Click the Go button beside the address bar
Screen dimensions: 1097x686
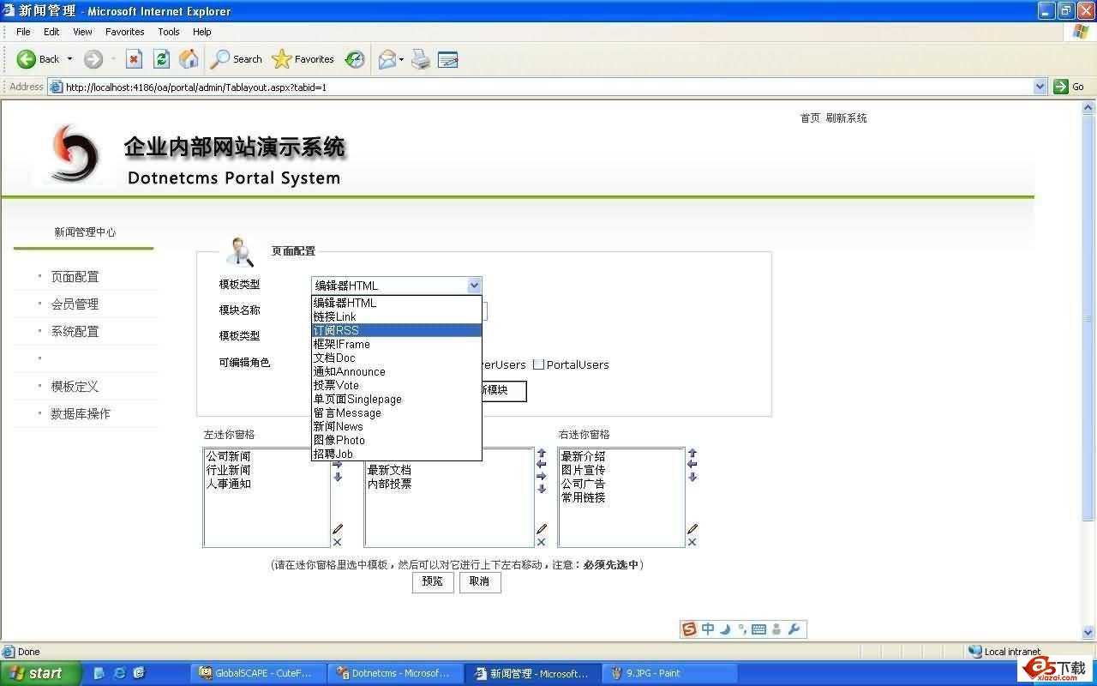coord(1070,87)
